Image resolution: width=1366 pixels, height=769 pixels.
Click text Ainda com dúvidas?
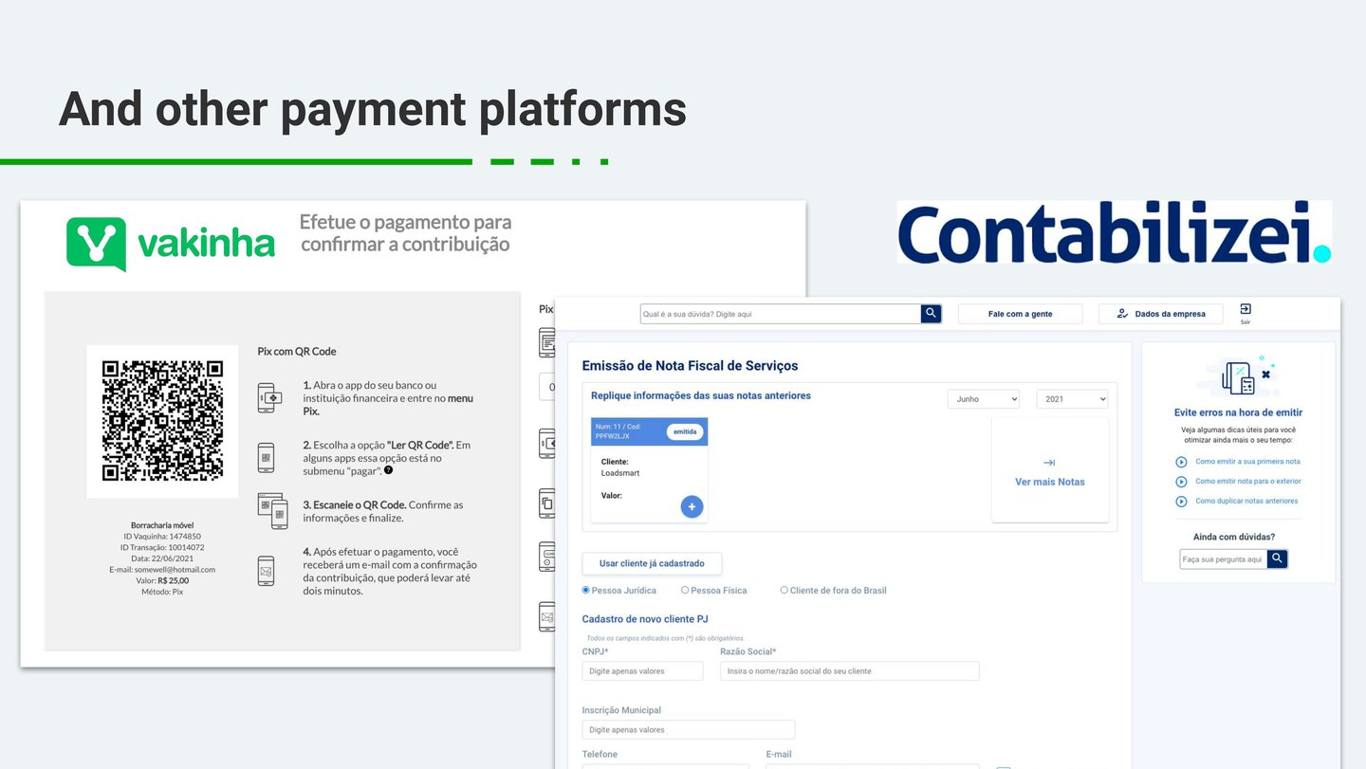click(x=1233, y=537)
